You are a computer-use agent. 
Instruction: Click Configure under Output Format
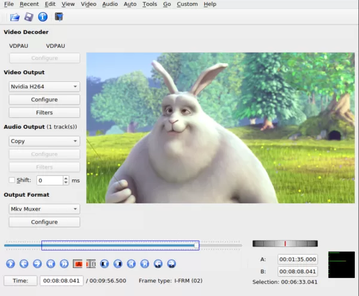pos(44,222)
